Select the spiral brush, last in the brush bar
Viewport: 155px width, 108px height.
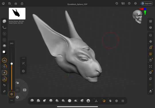[x=88, y=101]
